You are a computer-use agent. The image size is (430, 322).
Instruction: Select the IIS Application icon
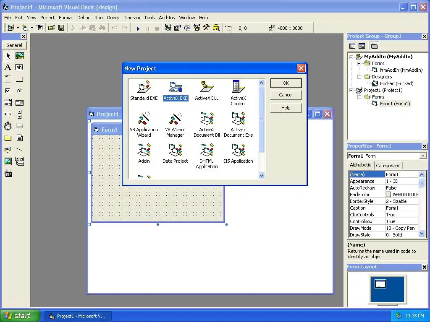tap(238, 153)
